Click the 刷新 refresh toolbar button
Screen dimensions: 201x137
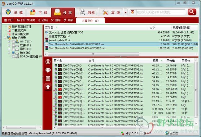pyautogui.click(x=68, y=20)
